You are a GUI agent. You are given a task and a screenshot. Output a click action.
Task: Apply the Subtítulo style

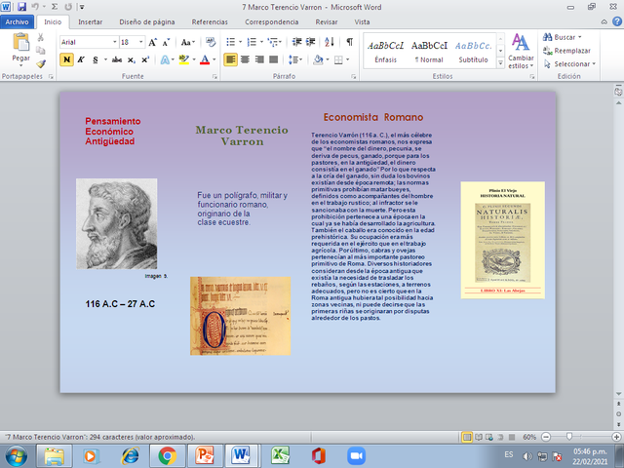(473, 52)
